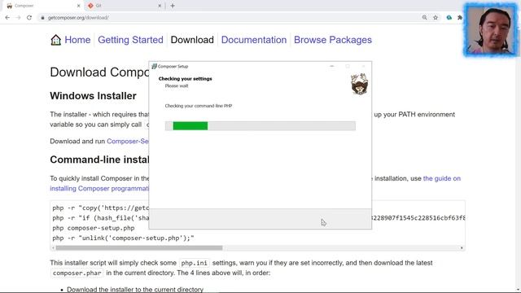Click the inline 'php.ini' code text
The image size is (521, 293).
[x=195, y=263]
